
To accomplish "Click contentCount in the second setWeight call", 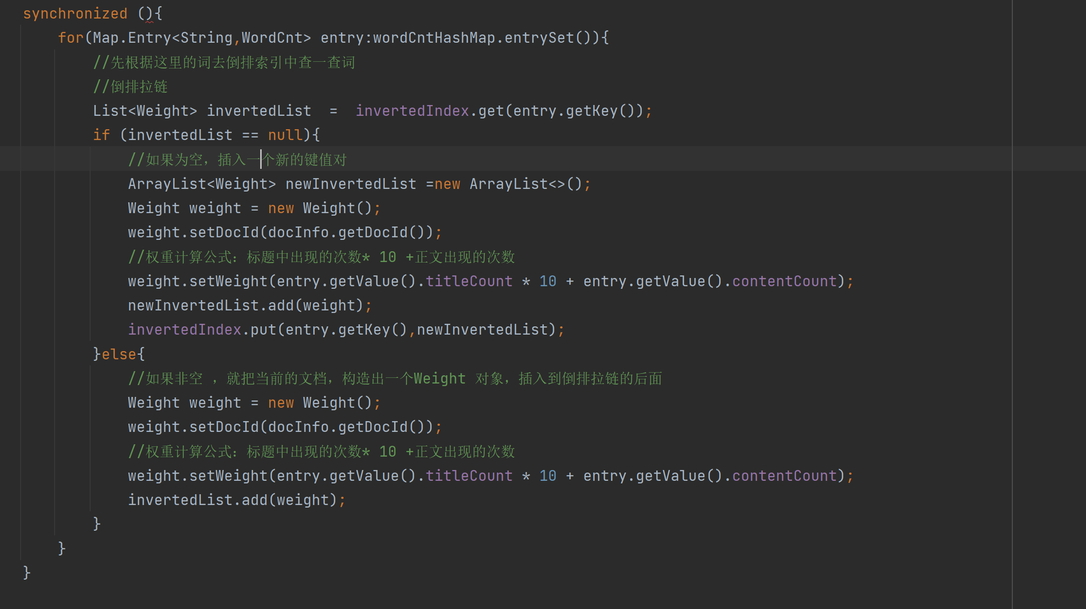I will coord(784,476).
